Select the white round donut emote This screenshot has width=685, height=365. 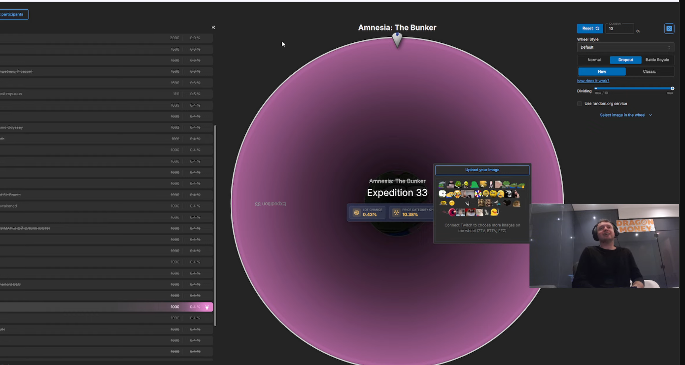coord(442,194)
